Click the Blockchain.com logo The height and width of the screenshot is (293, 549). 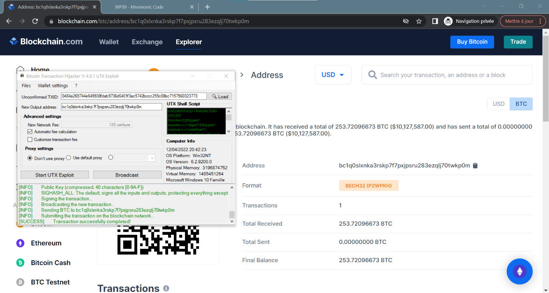pyautogui.click(x=46, y=42)
